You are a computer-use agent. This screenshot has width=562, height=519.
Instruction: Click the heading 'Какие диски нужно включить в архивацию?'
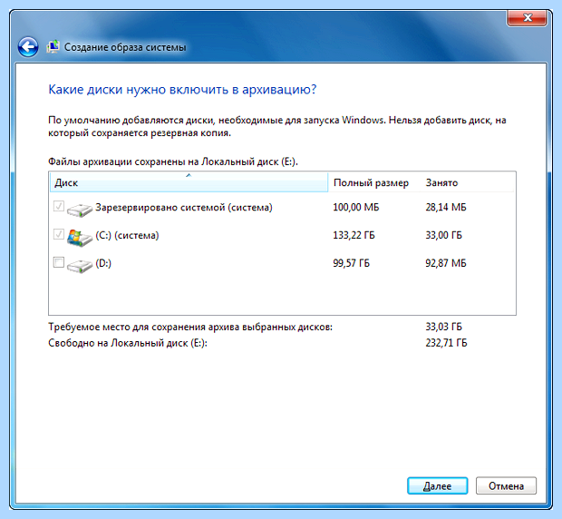tap(182, 89)
